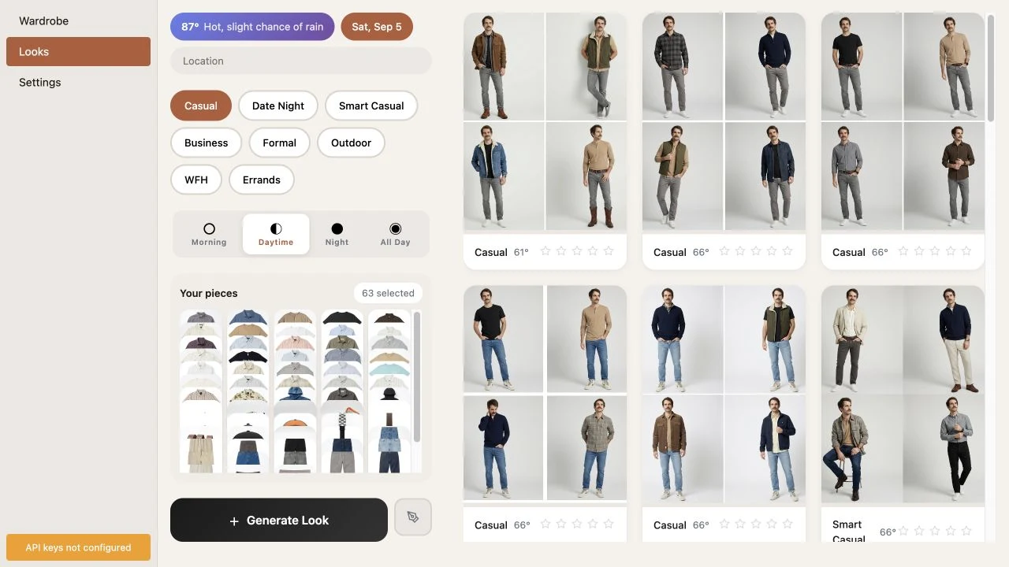Screen dimensions: 1009x567
Task: Open brown suede jacket outfit in Casual 61°
Action: tap(504, 66)
